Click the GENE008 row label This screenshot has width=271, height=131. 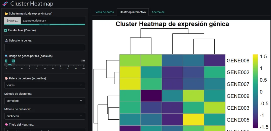(238, 61)
